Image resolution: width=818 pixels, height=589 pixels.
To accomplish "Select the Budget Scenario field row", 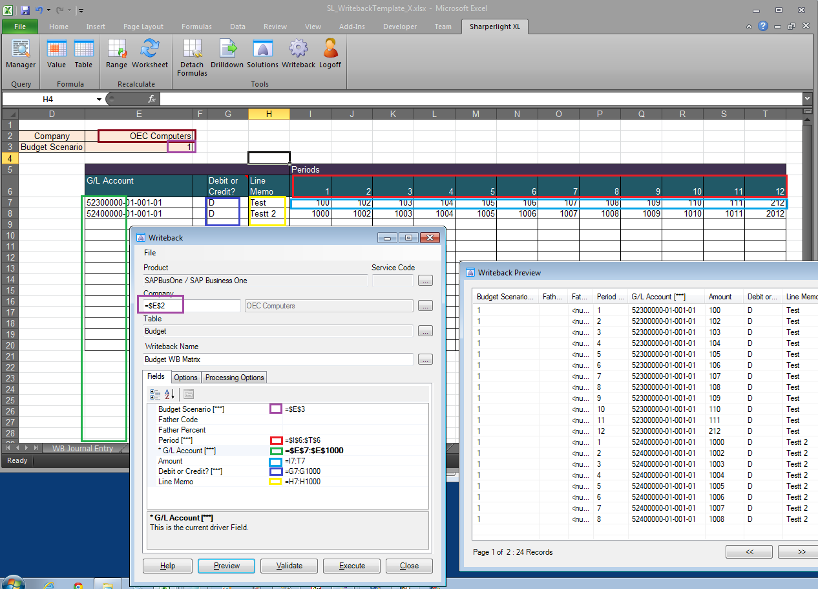I will pyautogui.click(x=288, y=409).
